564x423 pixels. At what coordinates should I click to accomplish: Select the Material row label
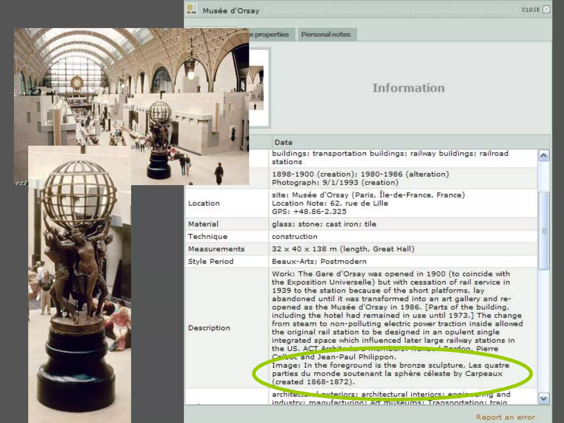click(x=203, y=224)
